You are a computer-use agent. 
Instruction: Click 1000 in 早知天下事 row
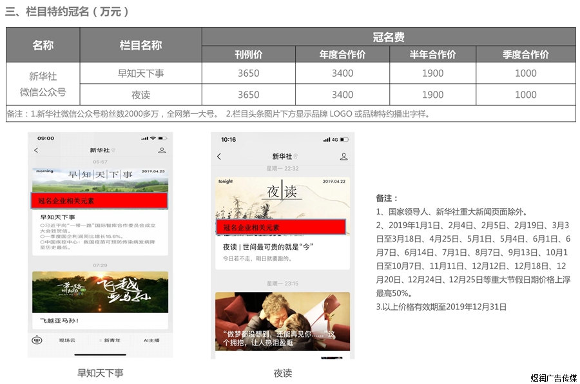[x=526, y=73]
